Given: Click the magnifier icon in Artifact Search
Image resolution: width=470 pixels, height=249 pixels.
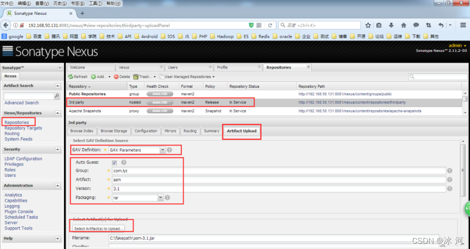Looking at the screenshot, I should (x=57, y=96).
